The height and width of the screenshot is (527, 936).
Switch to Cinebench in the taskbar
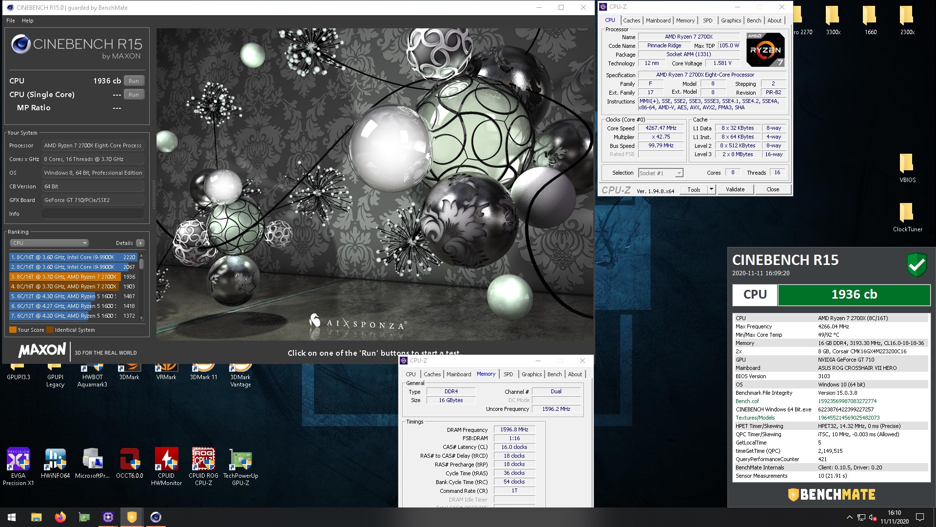pos(156,517)
